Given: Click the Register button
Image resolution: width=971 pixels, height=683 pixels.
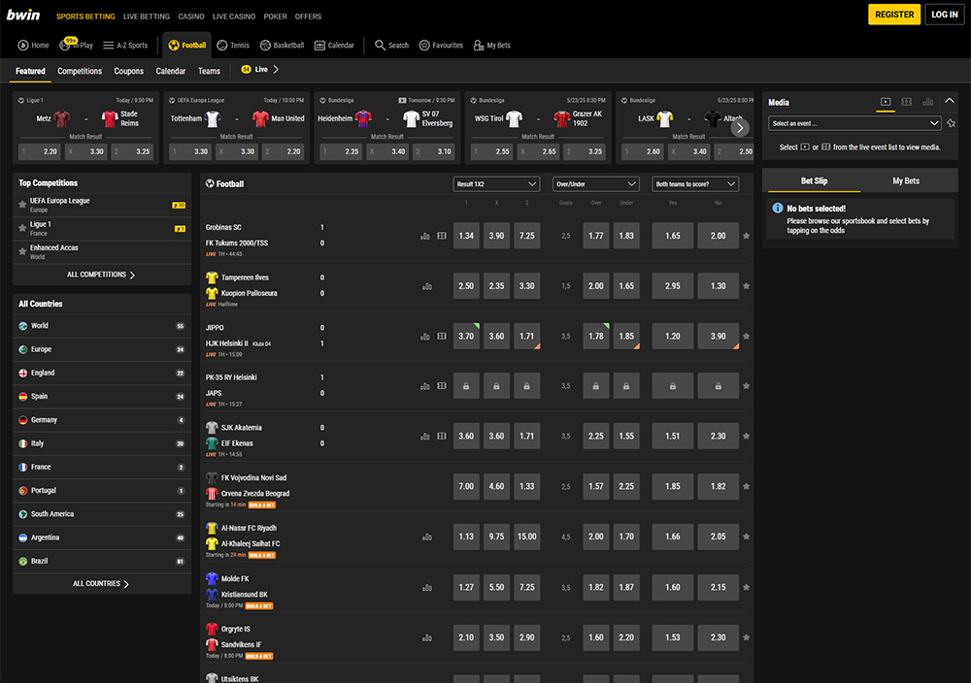Looking at the screenshot, I should 894,15.
